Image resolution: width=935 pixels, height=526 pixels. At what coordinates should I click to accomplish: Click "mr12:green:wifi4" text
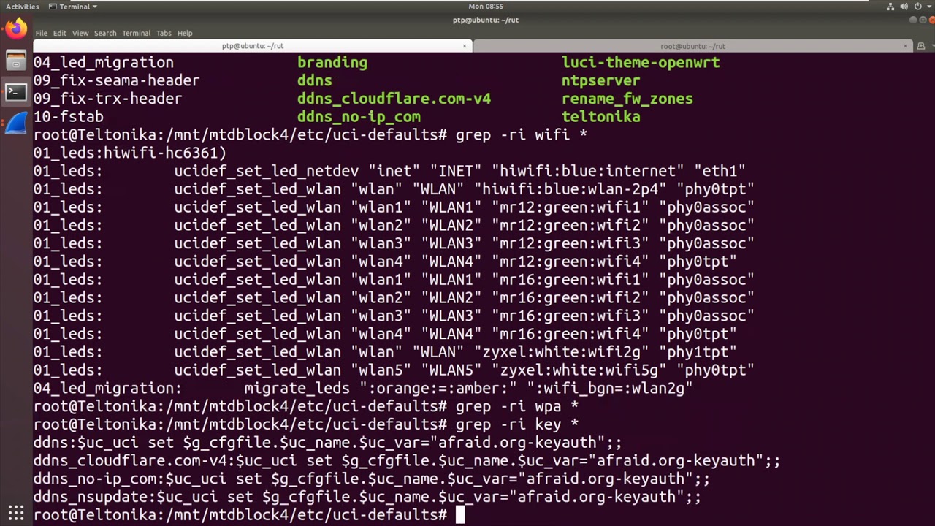(570, 262)
